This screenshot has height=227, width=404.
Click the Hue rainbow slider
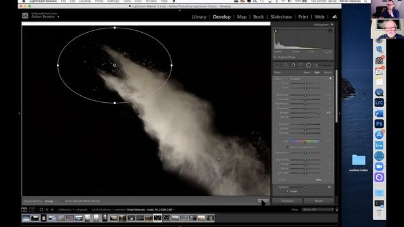[x=305, y=141]
